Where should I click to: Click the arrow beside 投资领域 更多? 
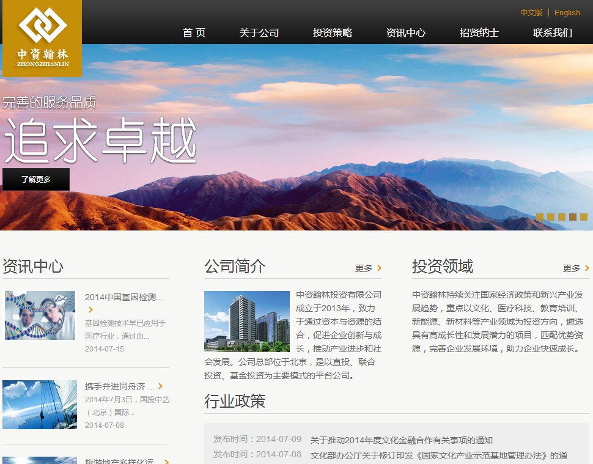[x=587, y=268]
